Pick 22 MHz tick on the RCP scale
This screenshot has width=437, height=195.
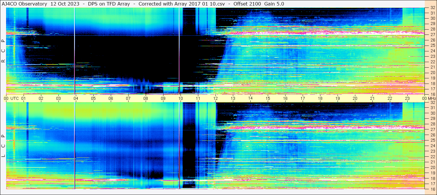pyautogui.click(x=432, y=62)
